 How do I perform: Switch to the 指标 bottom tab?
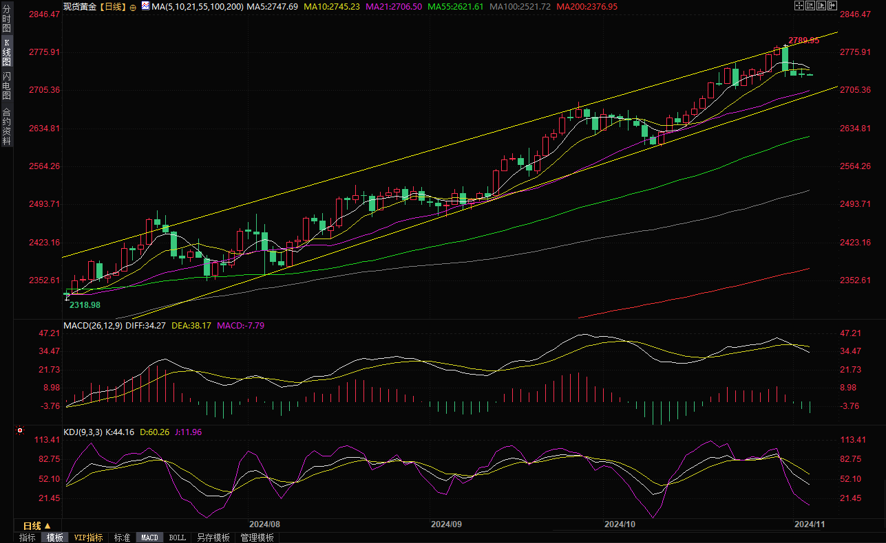click(x=28, y=538)
